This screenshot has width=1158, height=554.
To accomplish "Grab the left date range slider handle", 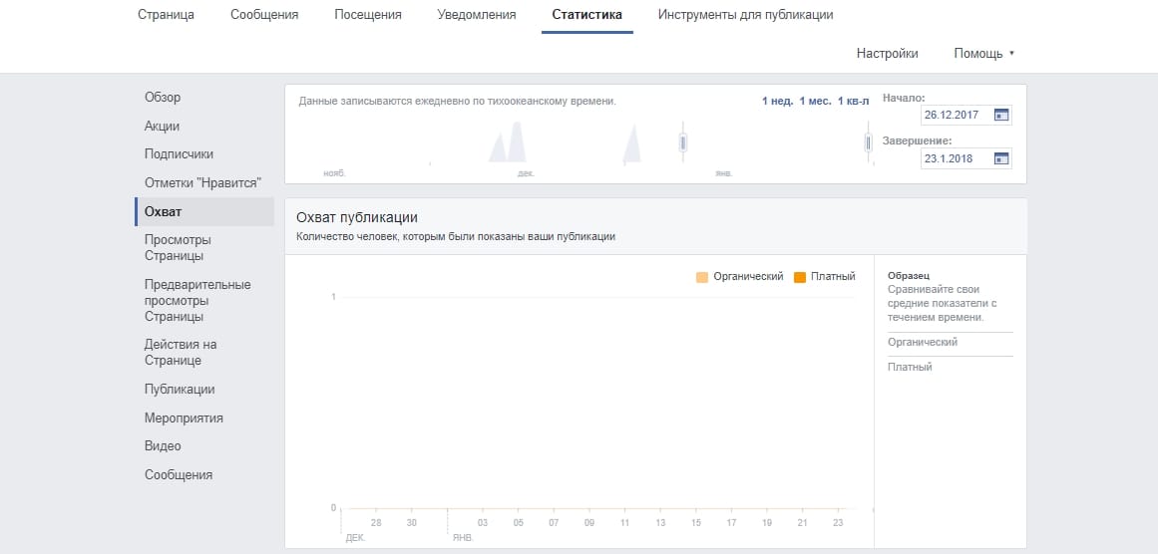I will point(684,142).
